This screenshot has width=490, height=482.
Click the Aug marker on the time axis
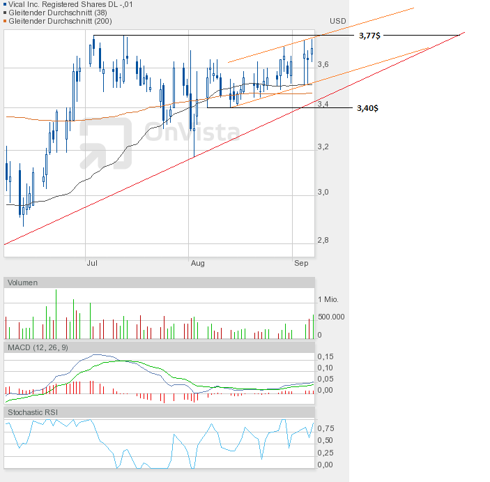pyautogui.click(x=197, y=263)
